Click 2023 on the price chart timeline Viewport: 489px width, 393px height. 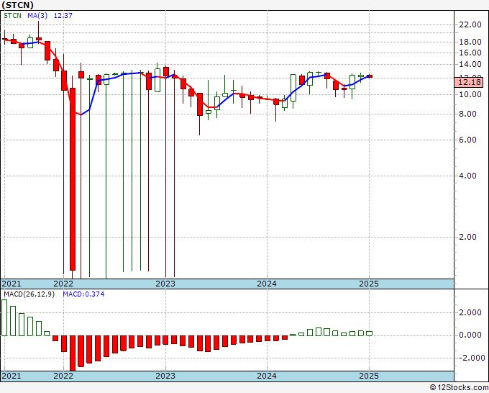click(x=165, y=284)
